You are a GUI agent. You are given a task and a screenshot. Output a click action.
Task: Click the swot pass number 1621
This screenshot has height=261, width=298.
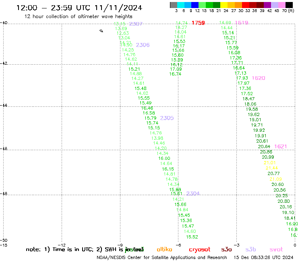[x=281, y=147]
